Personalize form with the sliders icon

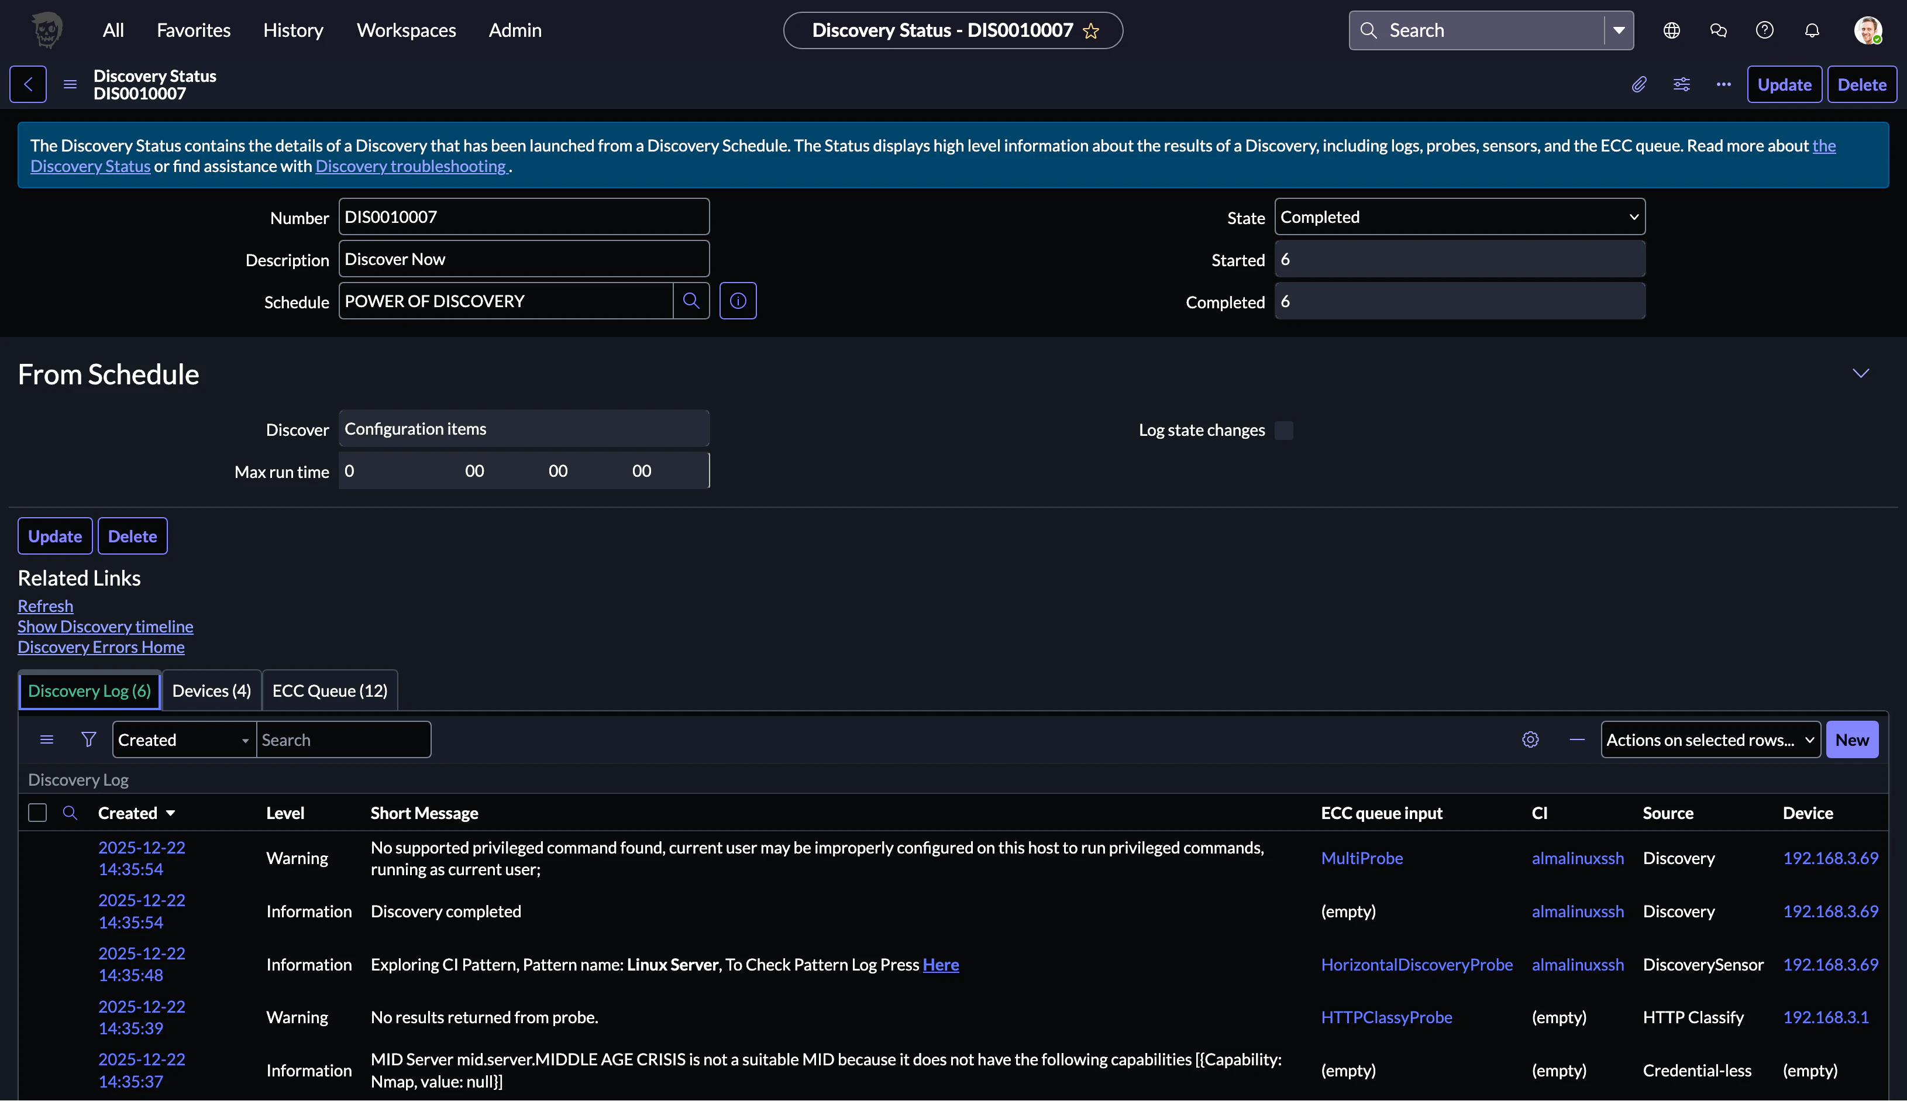pos(1681,84)
